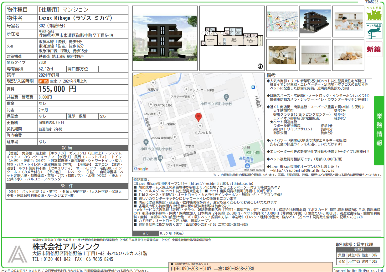
Task: Click the 神戸市立御影中学校 school marker
Action: 226,97
